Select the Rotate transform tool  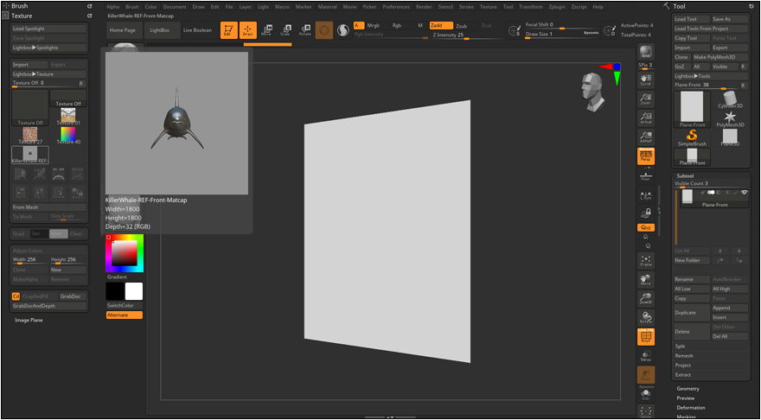304,30
